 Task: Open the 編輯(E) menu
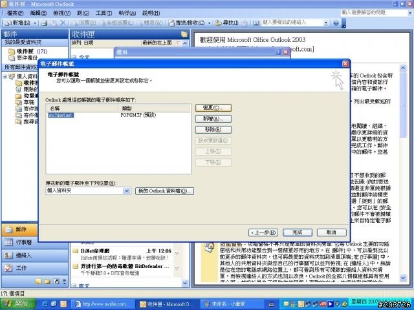[x=38, y=13]
